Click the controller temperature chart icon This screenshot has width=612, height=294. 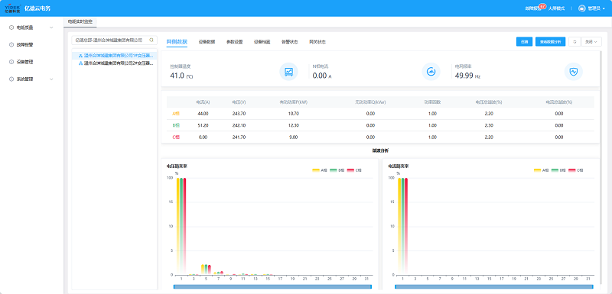pyautogui.click(x=288, y=72)
